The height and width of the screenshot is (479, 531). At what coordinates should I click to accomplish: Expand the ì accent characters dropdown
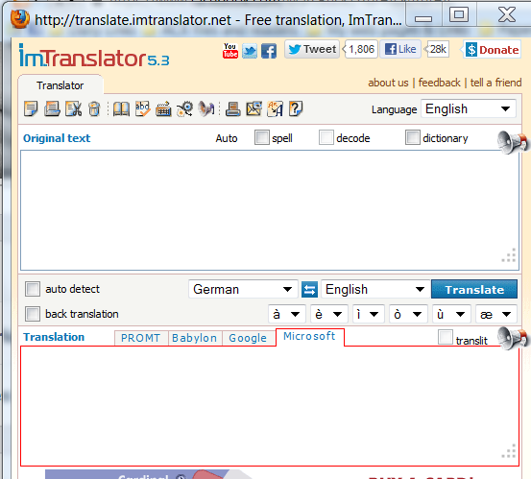[368, 314]
